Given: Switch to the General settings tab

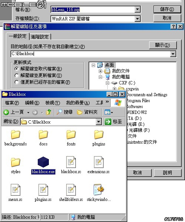Looking at the screenshot, I should coord(17,36).
